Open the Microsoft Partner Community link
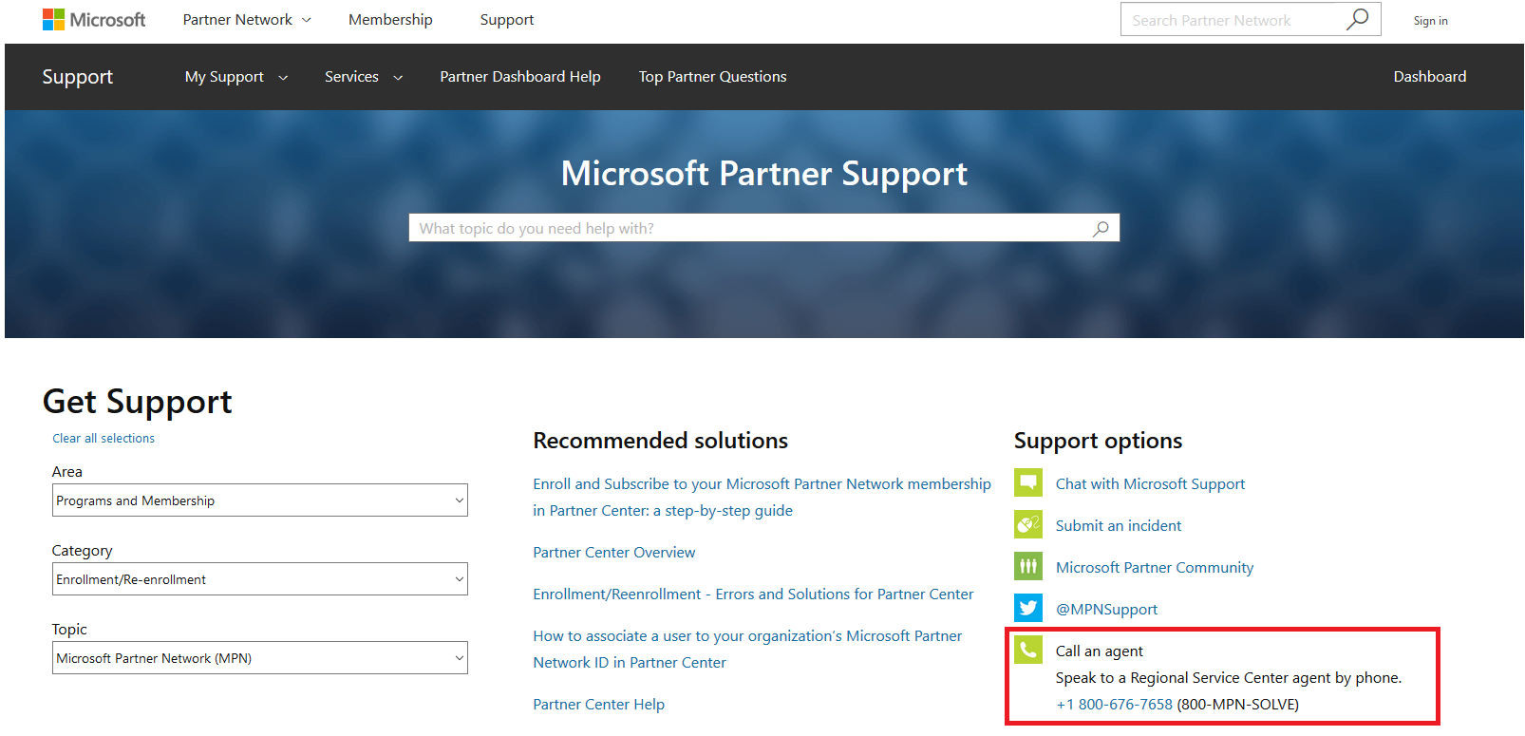Image resolution: width=1525 pixels, height=736 pixels. point(1155,568)
